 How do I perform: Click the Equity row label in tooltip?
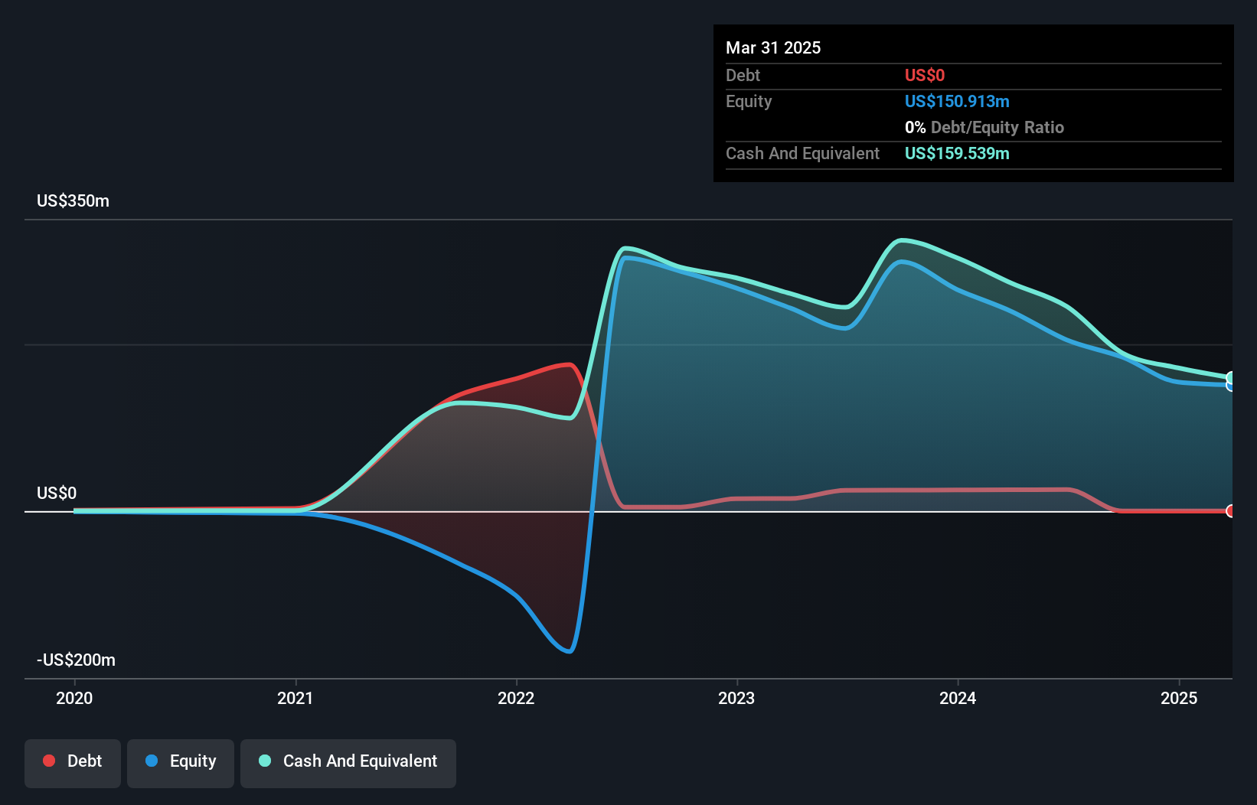pos(749,101)
